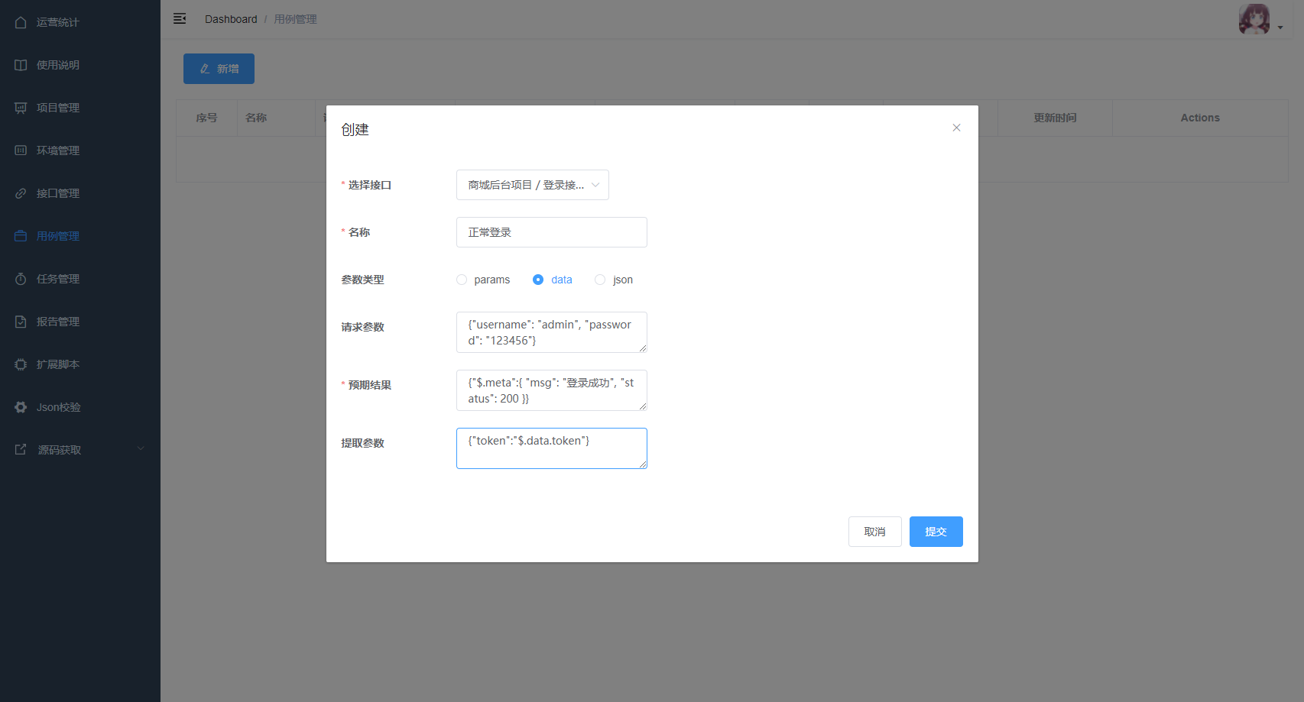Select the data radio button

[538, 280]
